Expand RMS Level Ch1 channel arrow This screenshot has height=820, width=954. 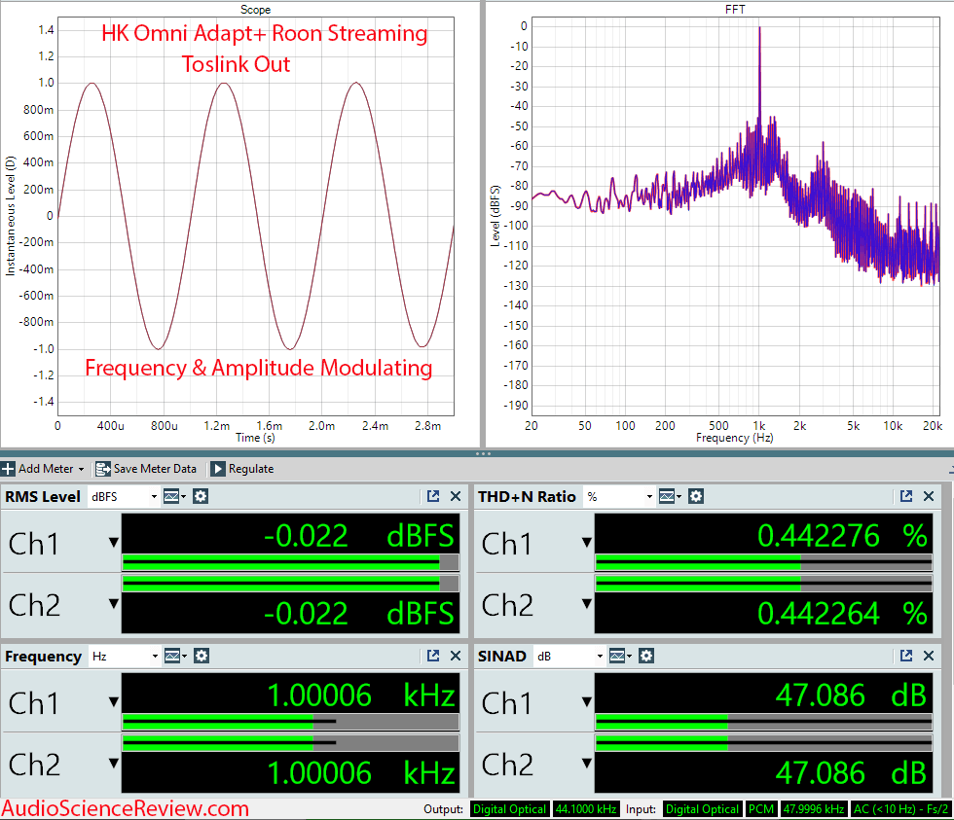coord(114,542)
